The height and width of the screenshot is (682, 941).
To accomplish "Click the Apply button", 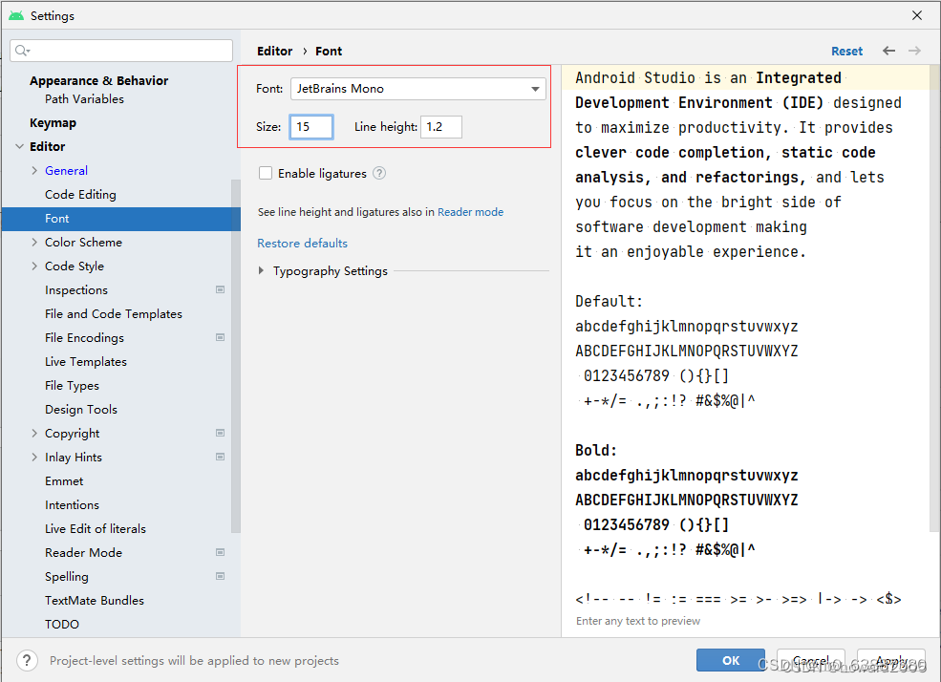I will pyautogui.click(x=891, y=660).
